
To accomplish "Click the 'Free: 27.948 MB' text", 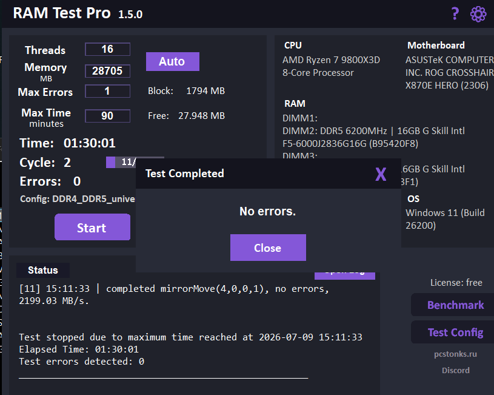I will [187, 116].
